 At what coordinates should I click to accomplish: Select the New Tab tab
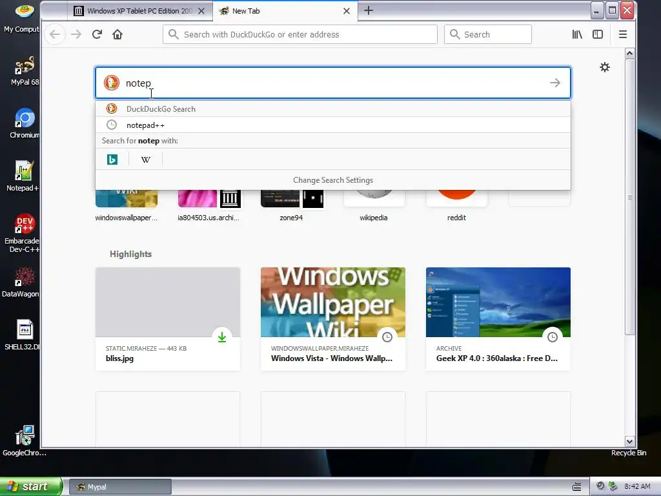(x=285, y=11)
